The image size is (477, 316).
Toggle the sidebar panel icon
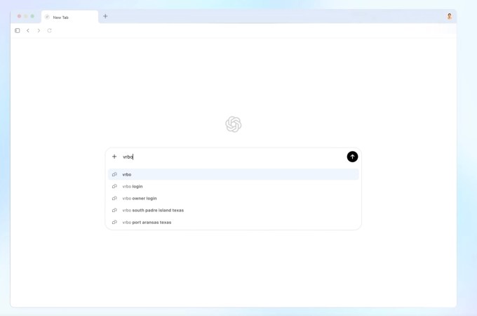(x=18, y=31)
